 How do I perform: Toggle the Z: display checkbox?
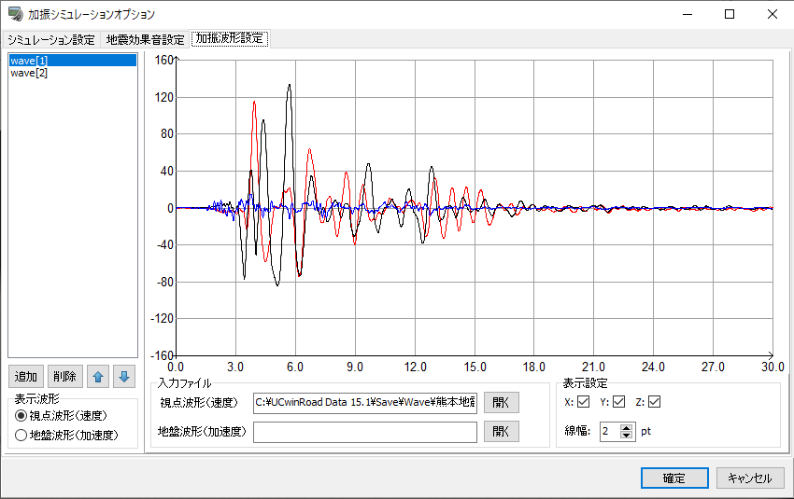pos(654,402)
